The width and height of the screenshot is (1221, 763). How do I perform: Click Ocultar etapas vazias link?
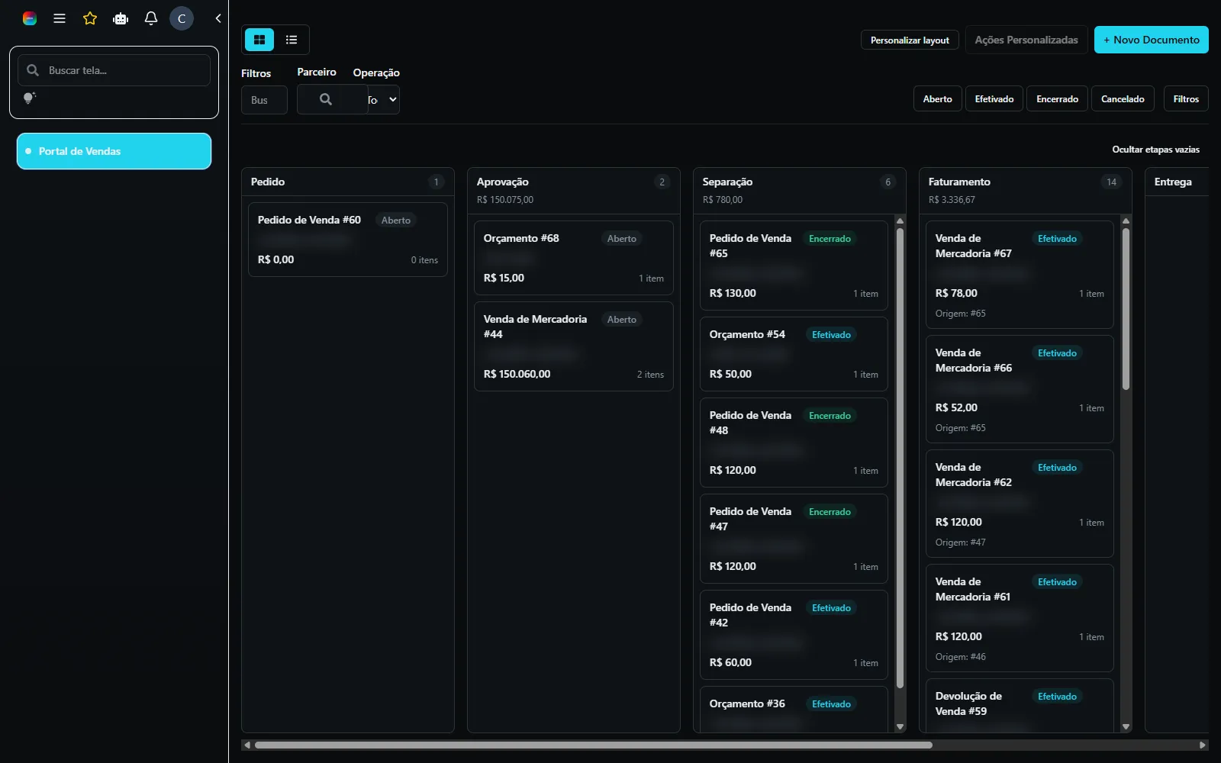click(x=1155, y=150)
